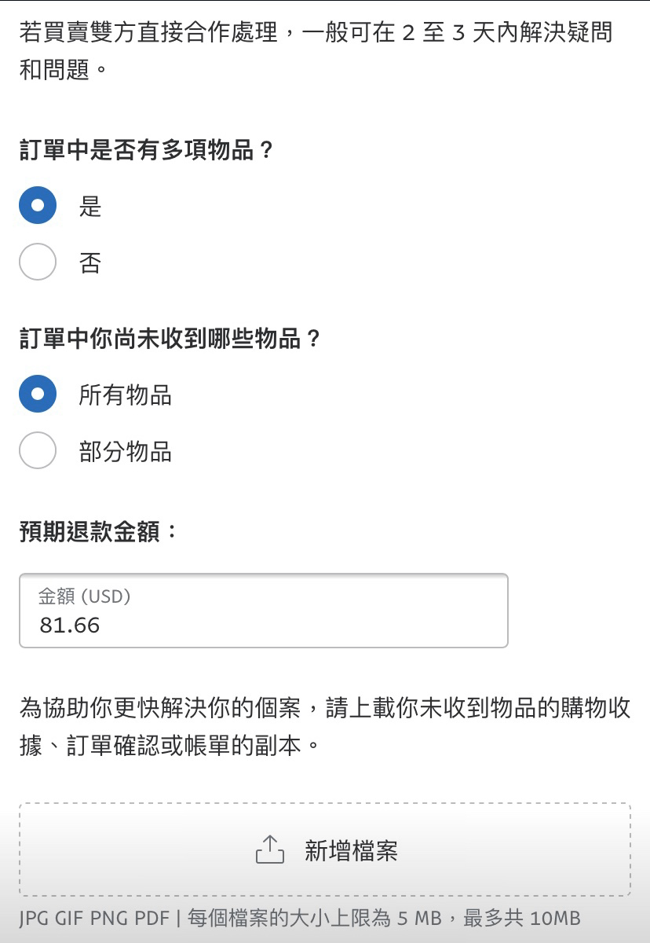
Task: Click the 金額 (USD) floating field label
Action: tap(85, 596)
